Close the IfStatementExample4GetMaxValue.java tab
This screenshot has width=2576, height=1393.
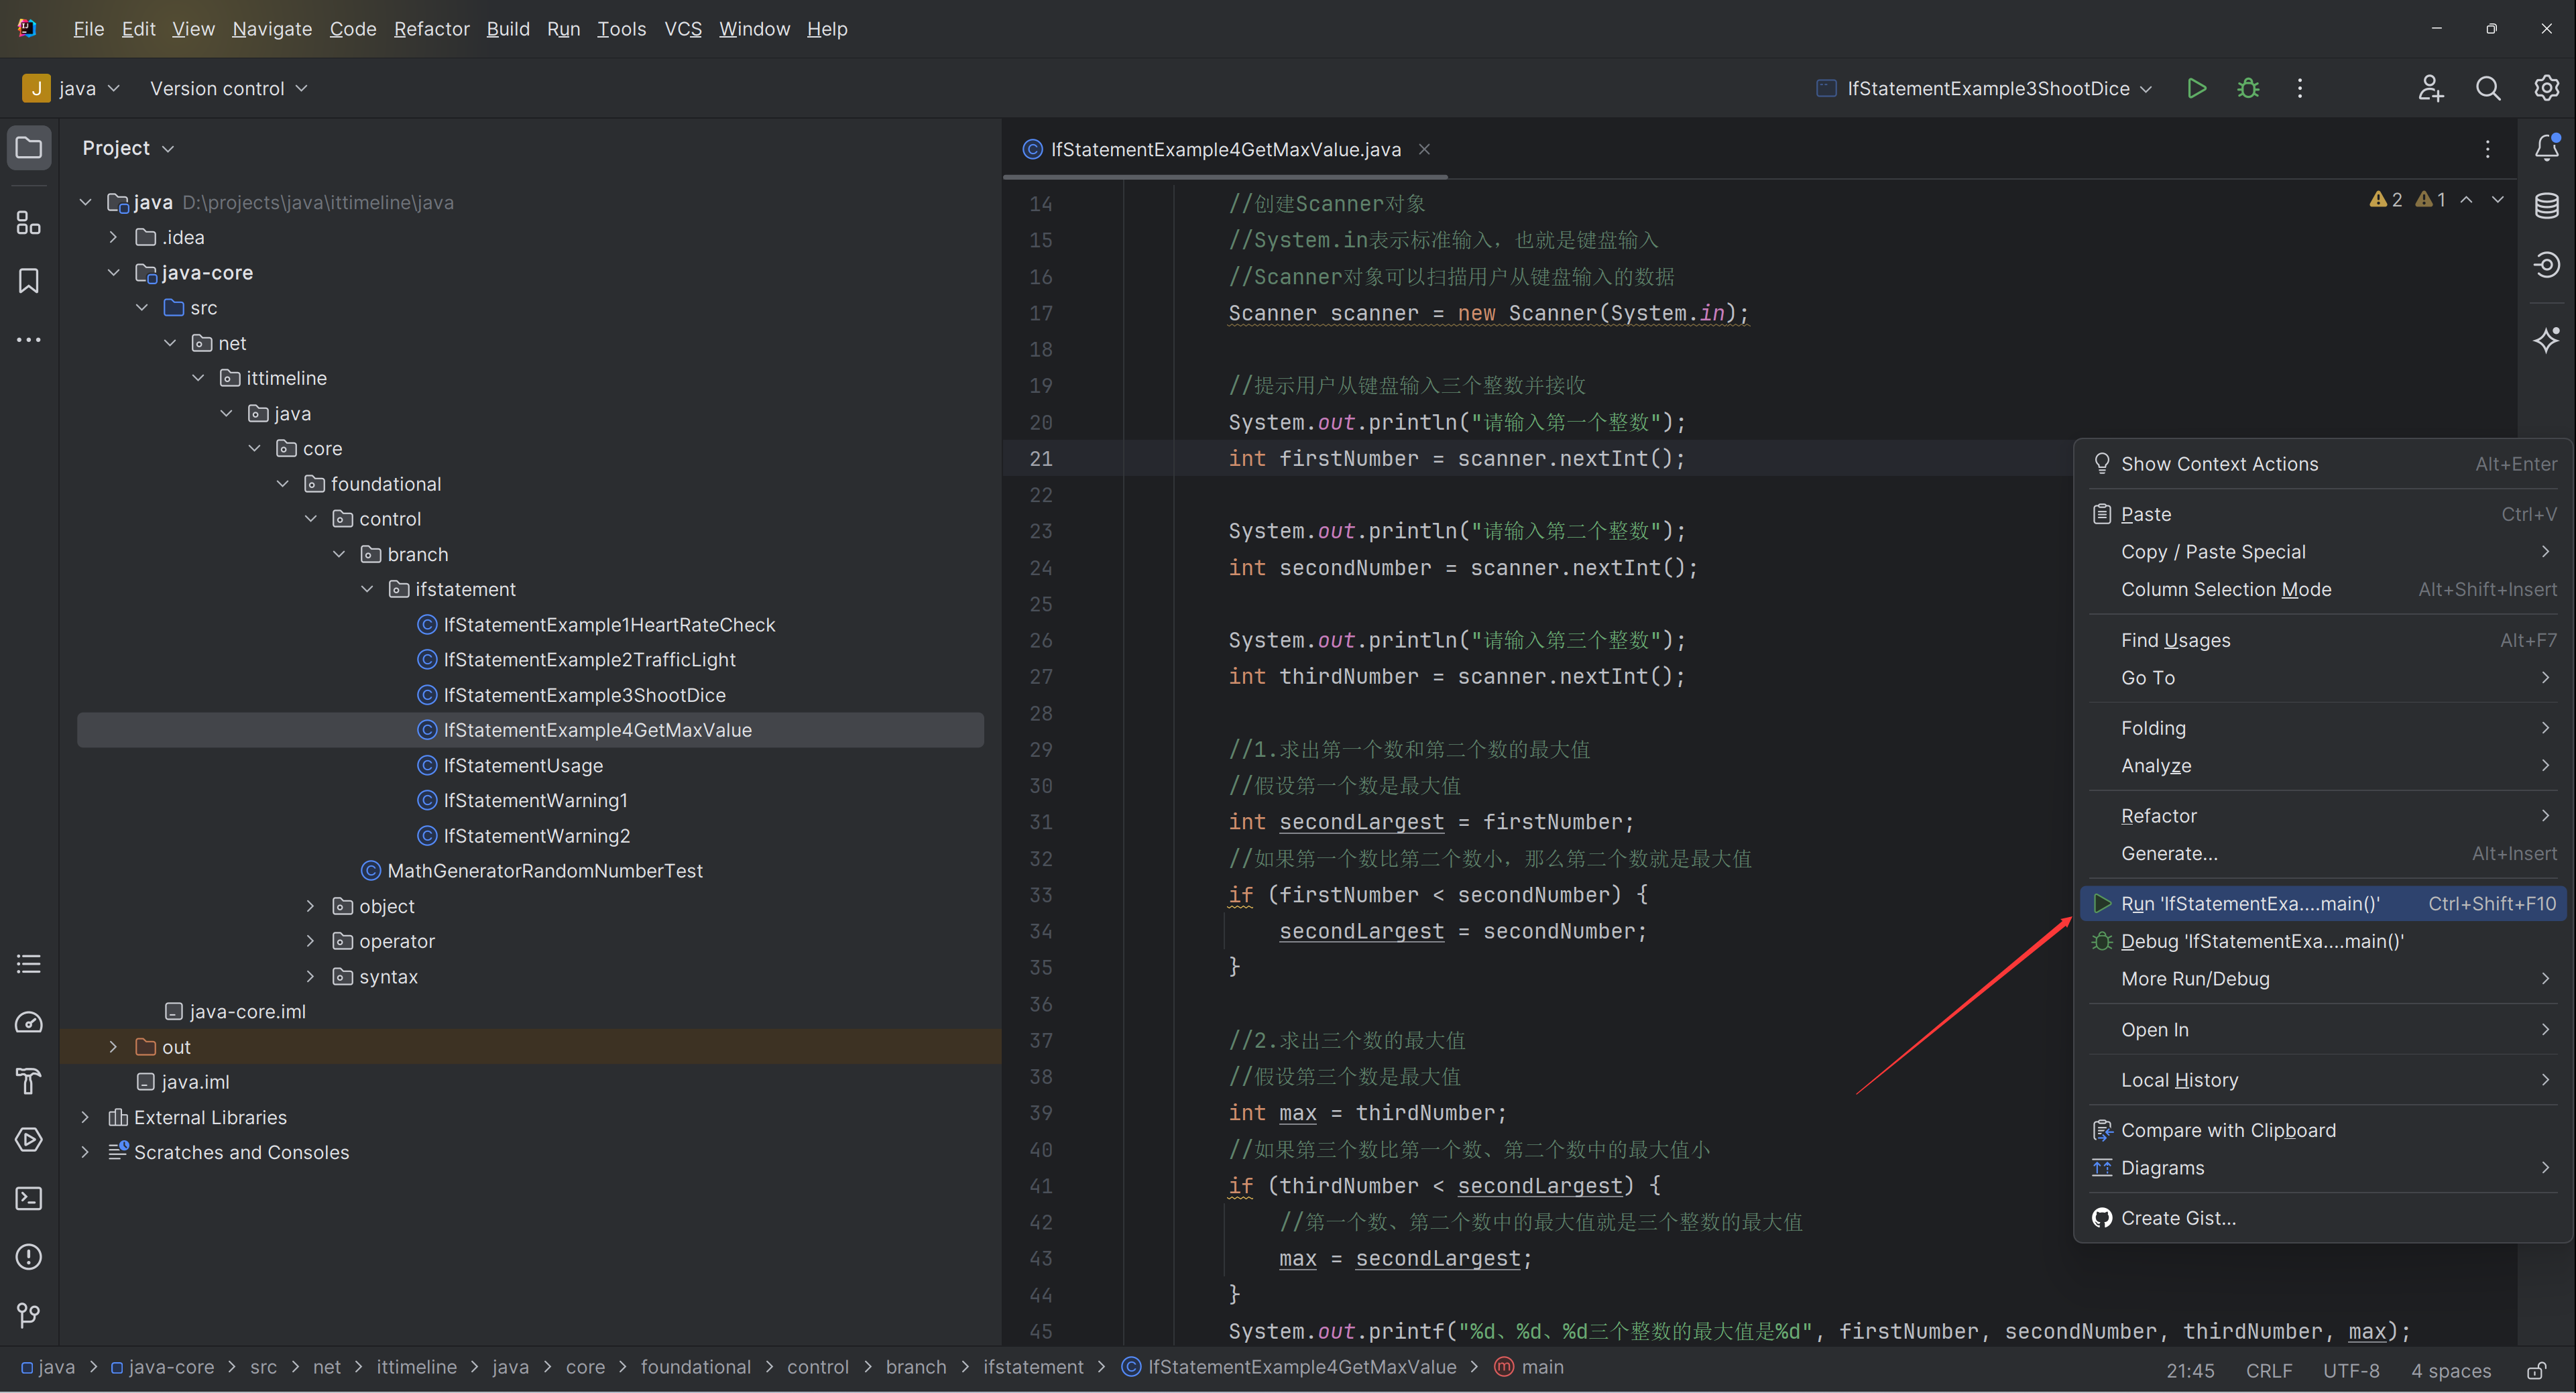click(x=1424, y=149)
